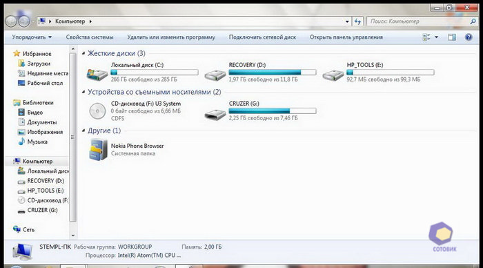Screen dimensions: 483x268
Task: Click the computer icon in the details pane
Action: (x=22, y=251)
